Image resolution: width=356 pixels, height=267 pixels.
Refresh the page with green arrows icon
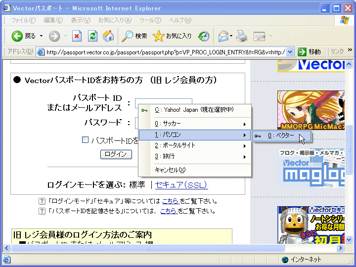click(x=92, y=36)
